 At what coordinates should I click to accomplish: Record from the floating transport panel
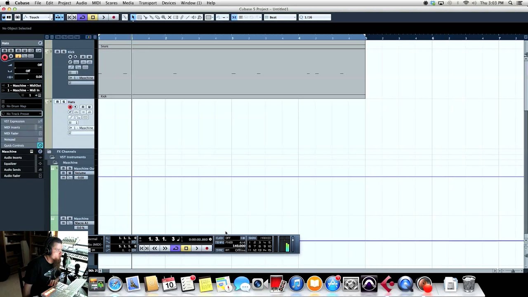pos(207,248)
